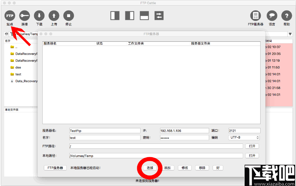Click the 本地文件夹 panel label

[x=12, y=110]
